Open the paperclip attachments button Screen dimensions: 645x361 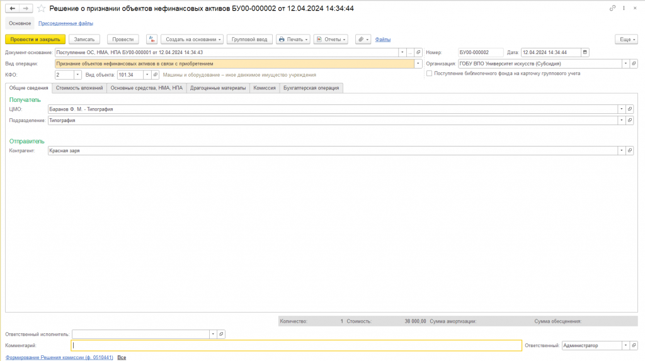363,40
